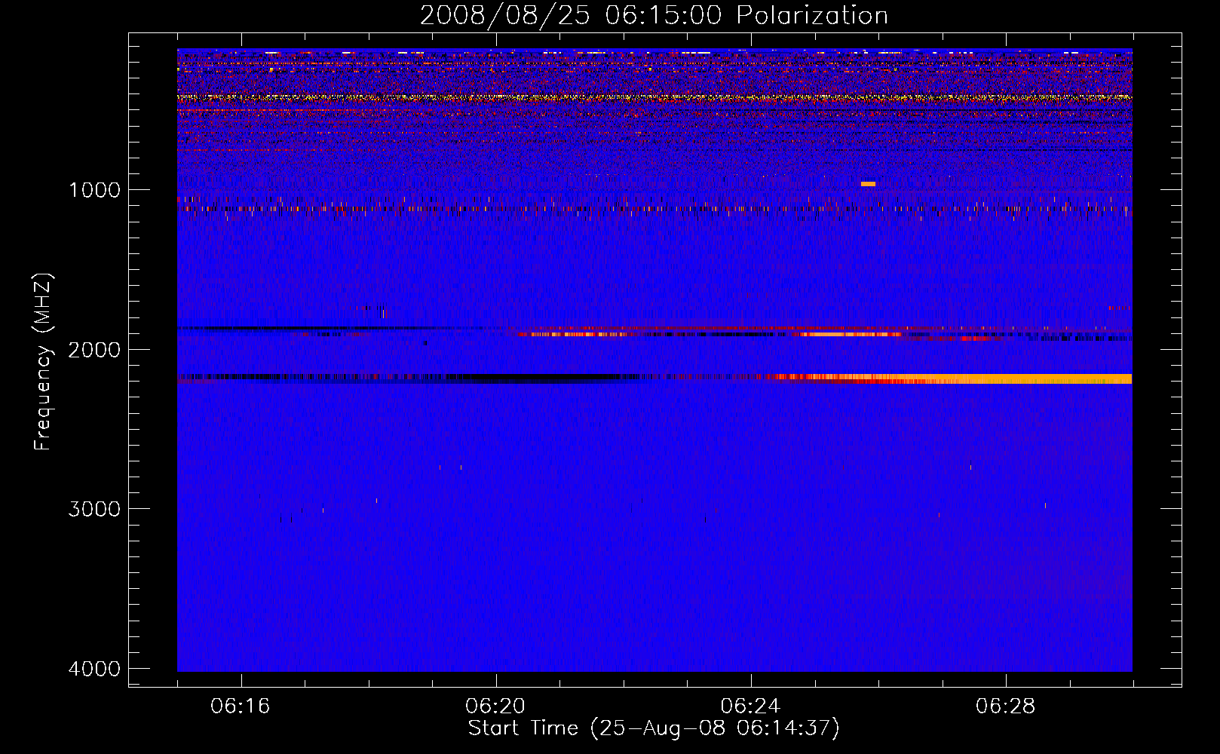The image size is (1220, 754).
Task: Click the 'Frequency (MHZ)' axis label
Action: (x=43, y=362)
